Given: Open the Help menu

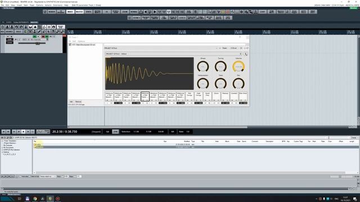Looking at the screenshot, I should [66, 5].
